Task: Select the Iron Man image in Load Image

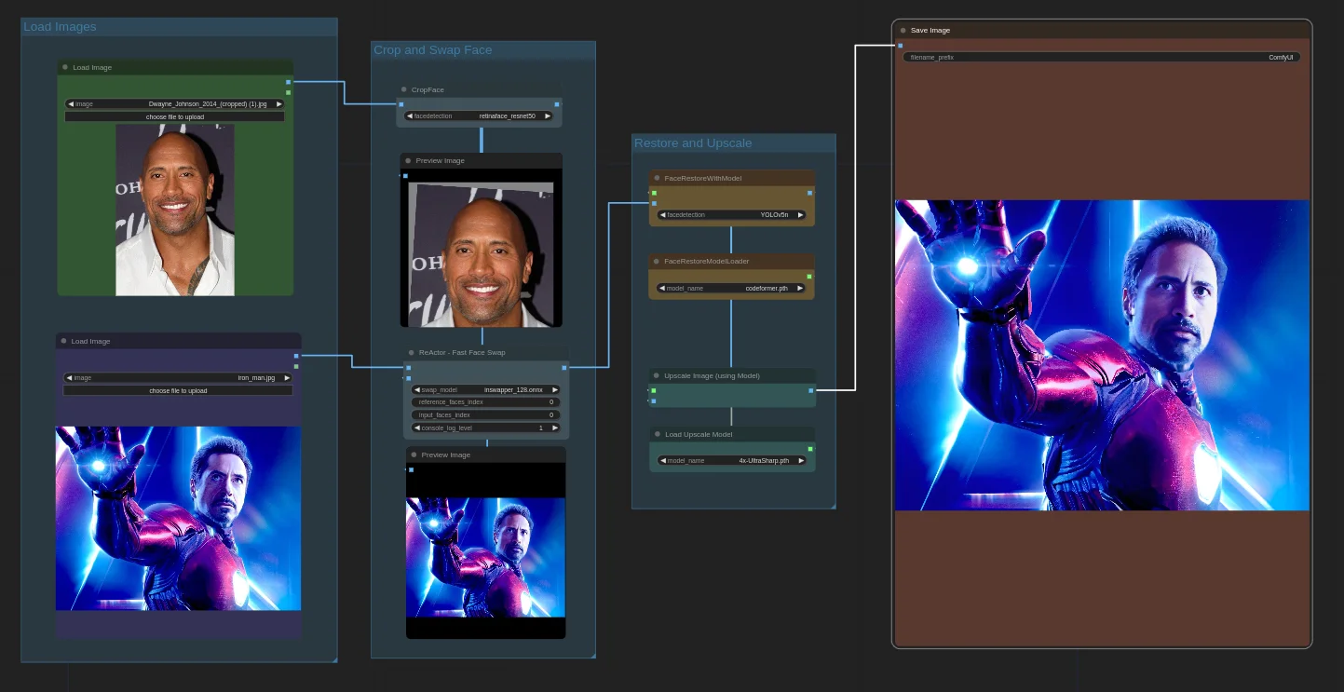Action: pos(178,518)
